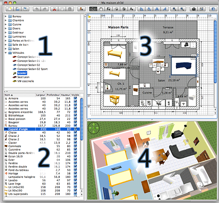Click the New home toolbar icon
Screen dimensions: 219x203
pyautogui.click(x=9, y=9)
